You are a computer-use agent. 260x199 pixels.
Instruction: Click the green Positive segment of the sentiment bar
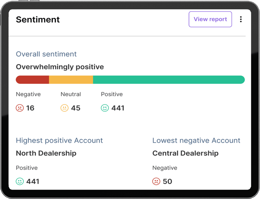click(x=169, y=79)
